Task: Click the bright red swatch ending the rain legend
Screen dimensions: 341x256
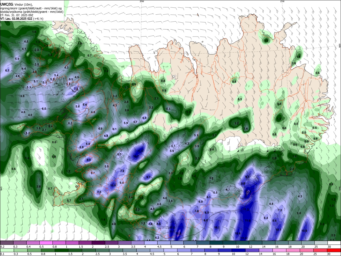Action: coord(334,250)
